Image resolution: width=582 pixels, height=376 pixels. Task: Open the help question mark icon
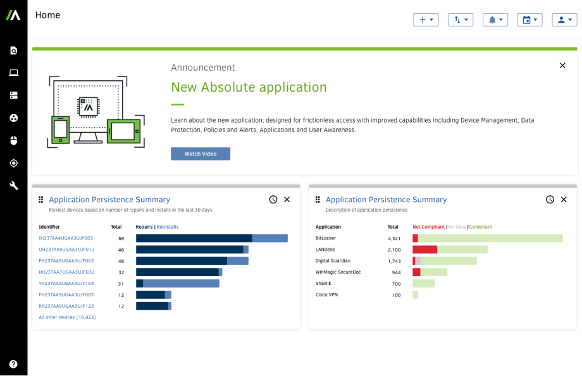click(x=13, y=364)
